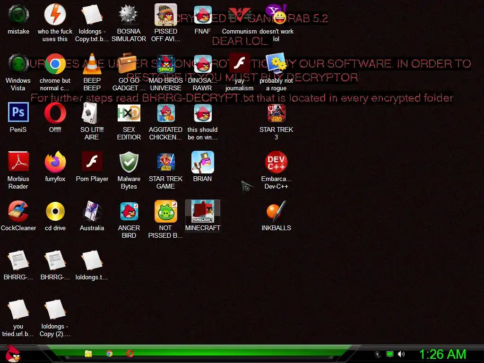Select the 'loldongs - Copy.txt.b...' file
Screen dimensions: 484x363
point(92,15)
